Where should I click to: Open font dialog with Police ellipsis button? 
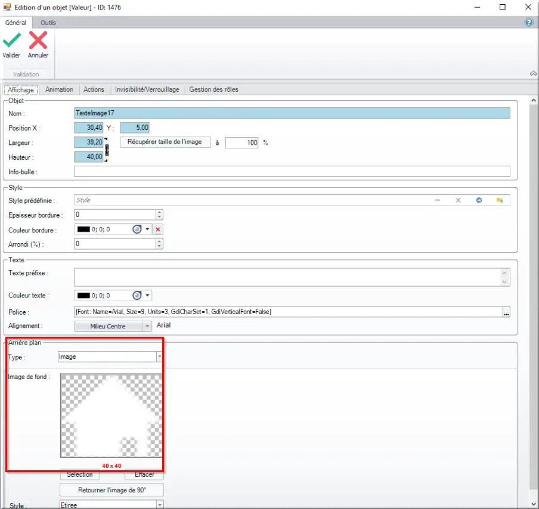(x=506, y=312)
